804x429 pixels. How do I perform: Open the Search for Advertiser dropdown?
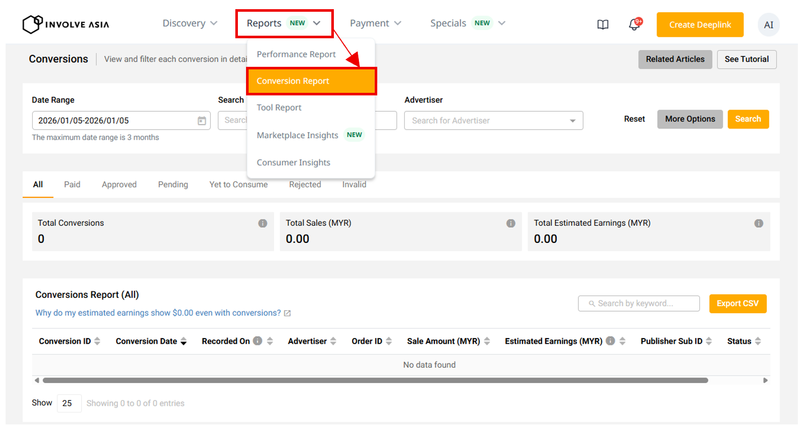pyautogui.click(x=493, y=121)
